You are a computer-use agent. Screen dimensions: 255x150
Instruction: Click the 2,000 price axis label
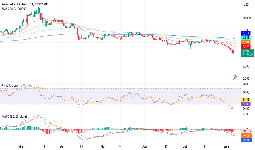[246, 66]
